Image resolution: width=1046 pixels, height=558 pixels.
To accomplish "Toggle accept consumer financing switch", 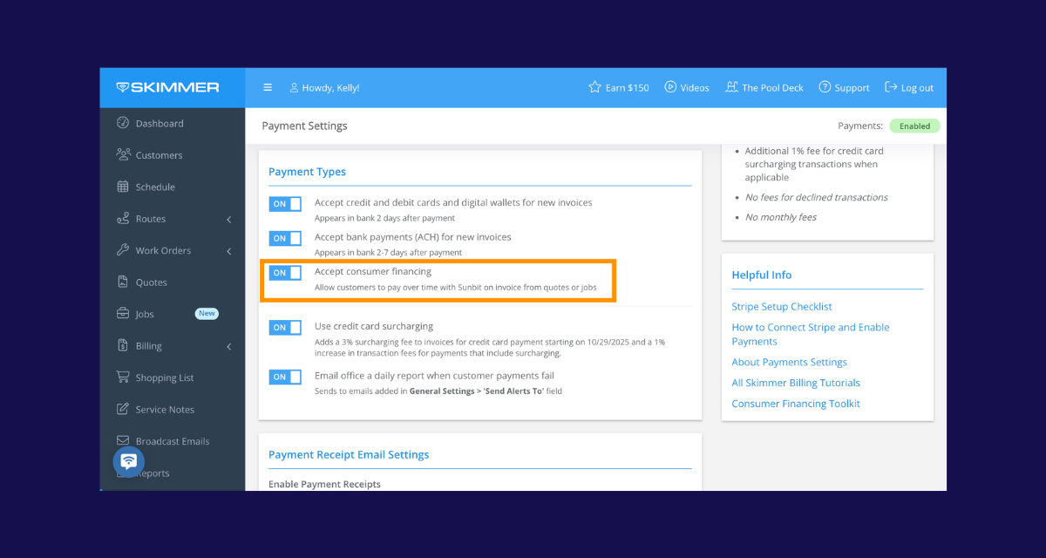I will coord(285,273).
